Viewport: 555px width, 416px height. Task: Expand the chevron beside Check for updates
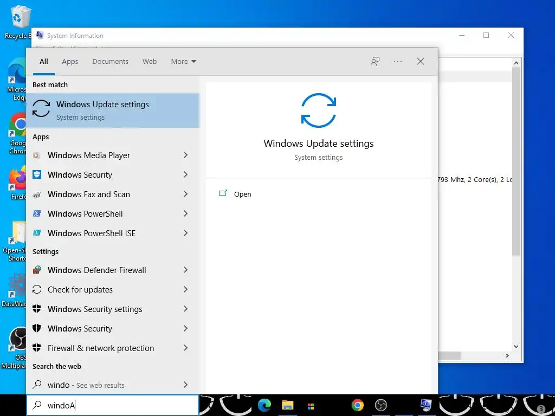click(185, 289)
